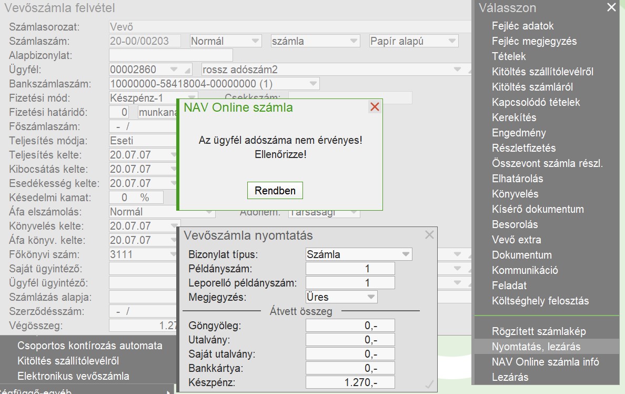Choose Tételek from the Válasszon menu
This screenshot has width=625, height=394.
pyautogui.click(x=509, y=56)
